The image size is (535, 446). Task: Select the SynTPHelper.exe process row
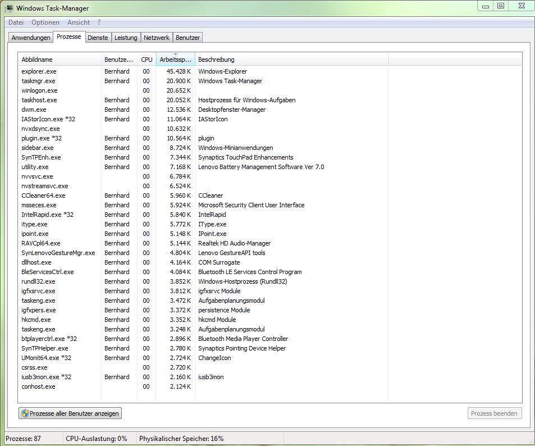coord(203,349)
